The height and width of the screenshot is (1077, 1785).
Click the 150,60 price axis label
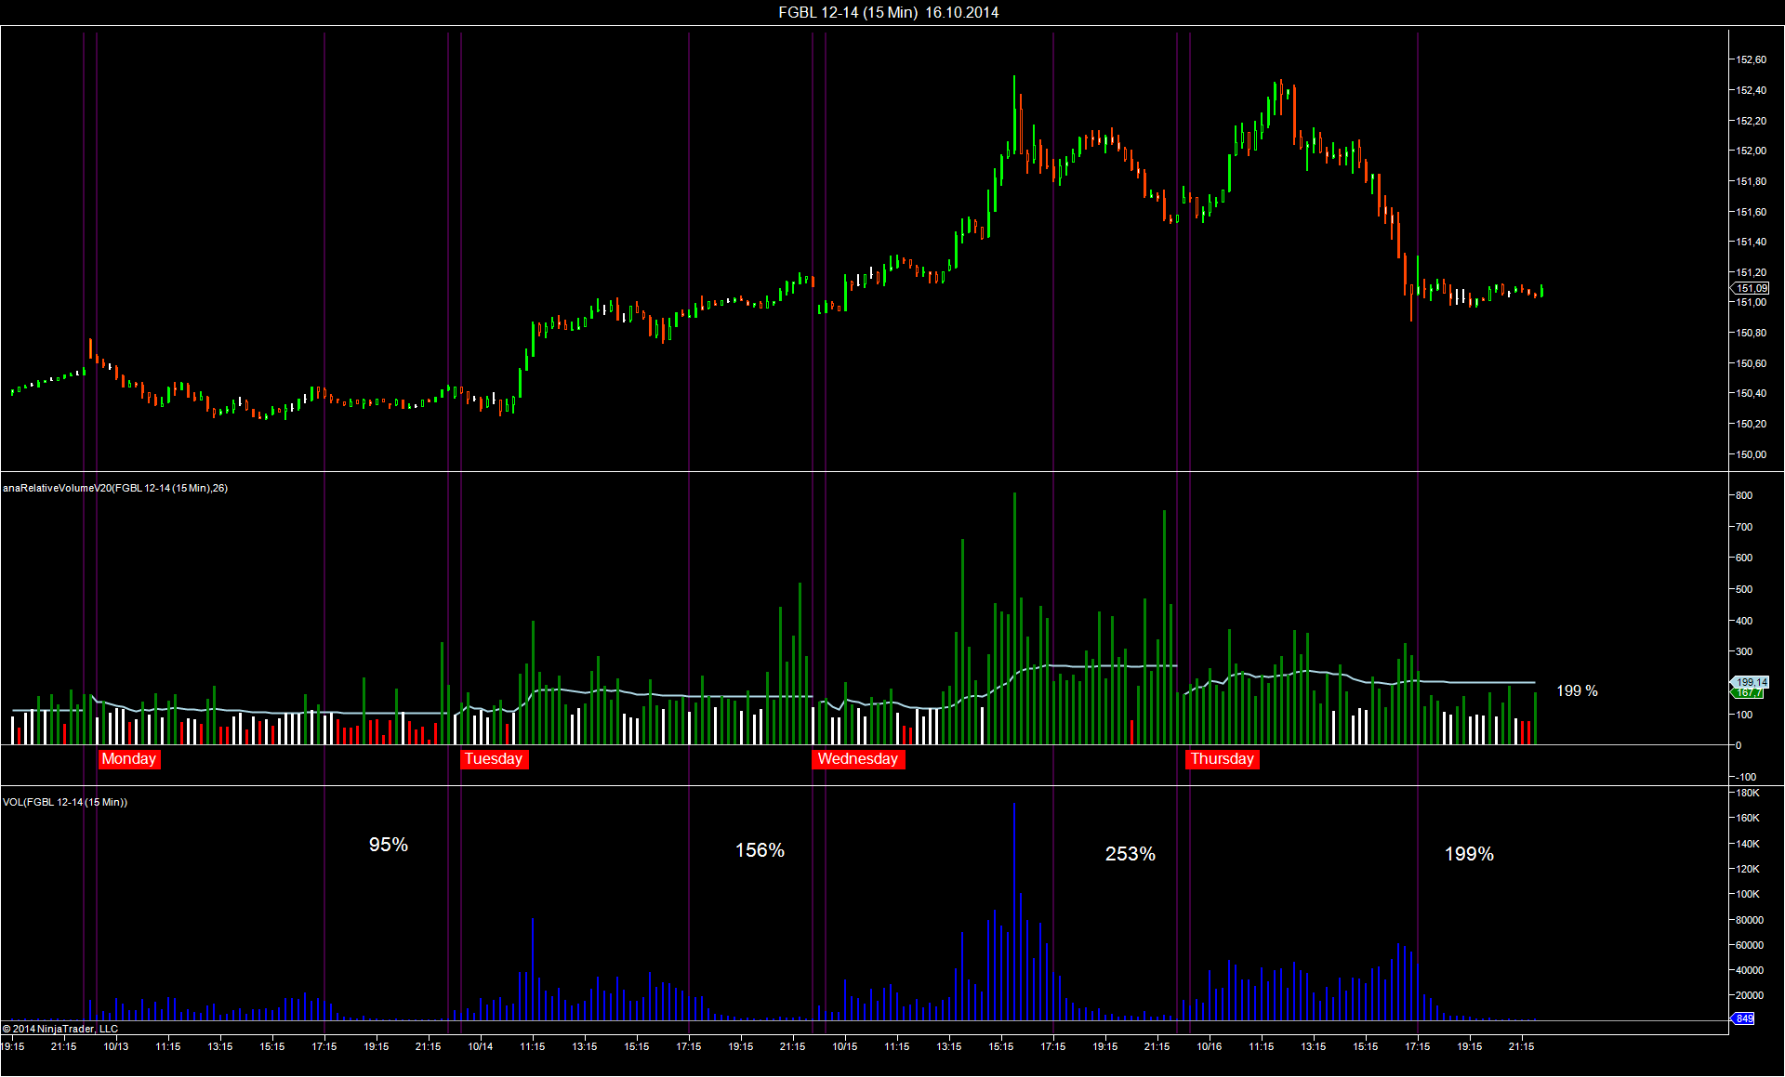[x=1752, y=363]
